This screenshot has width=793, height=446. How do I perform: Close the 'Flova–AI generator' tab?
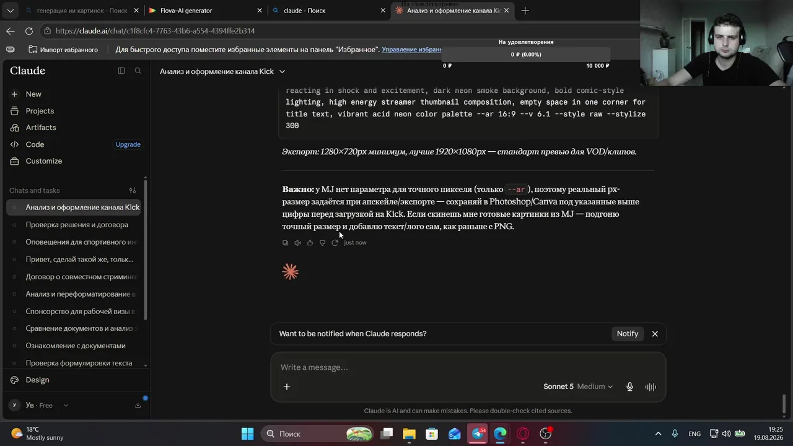tap(260, 11)
